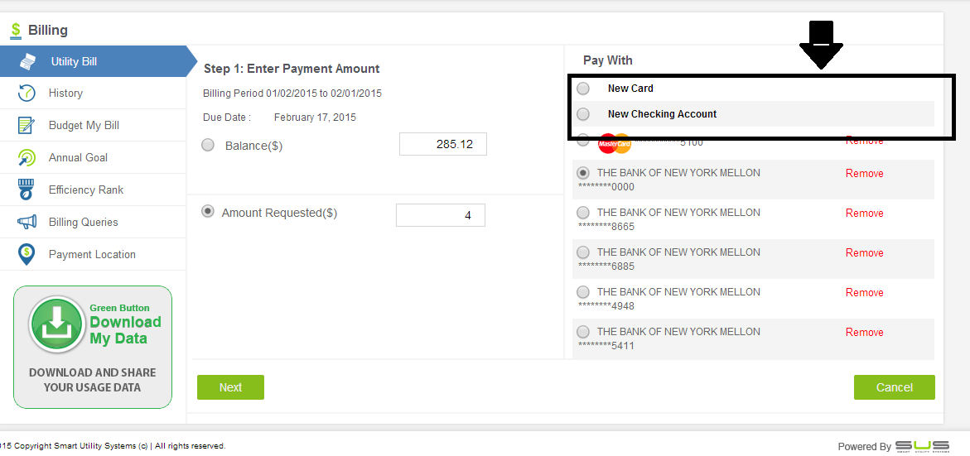Click the Billing Queries megaphone icon
The height and width of the screenshot is (456, 970).
pos(27,222)
